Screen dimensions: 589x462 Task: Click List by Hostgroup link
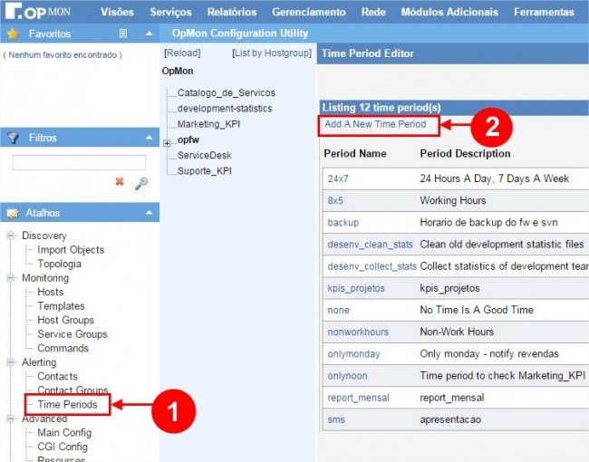pos(272,53)
